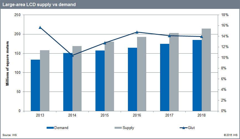Viewport: 240px width, 139px height.
Task: Click the '© 2016 IHS' copyright text
Action: (231, 135)
